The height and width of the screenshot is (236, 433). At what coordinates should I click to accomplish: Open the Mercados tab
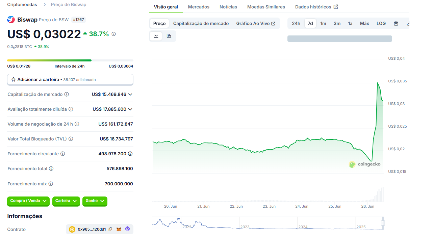(x=199, y=7)
